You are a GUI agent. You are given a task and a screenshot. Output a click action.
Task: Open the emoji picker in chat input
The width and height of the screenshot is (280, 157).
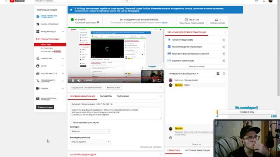pos(171,138)
